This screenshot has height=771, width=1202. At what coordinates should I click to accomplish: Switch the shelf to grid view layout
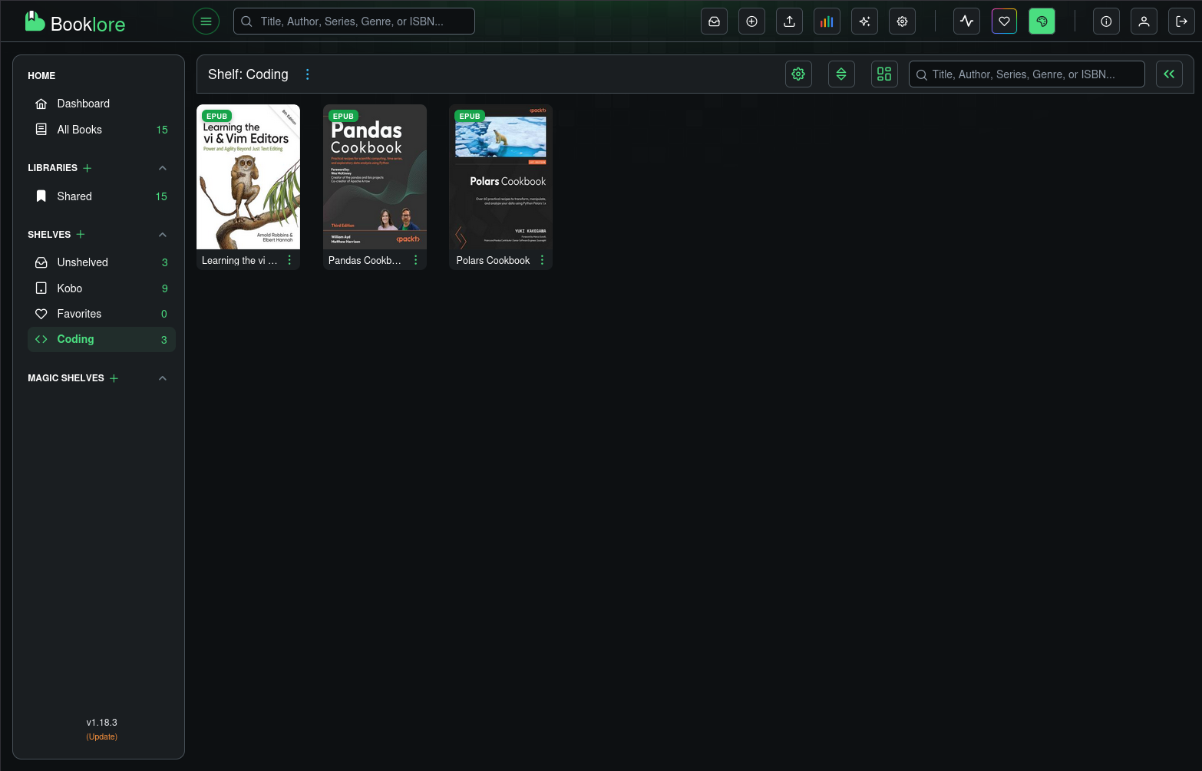pos(884,74)
